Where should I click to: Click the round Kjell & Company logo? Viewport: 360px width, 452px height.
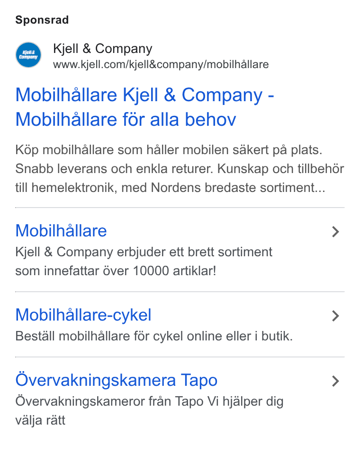[28, 55]
